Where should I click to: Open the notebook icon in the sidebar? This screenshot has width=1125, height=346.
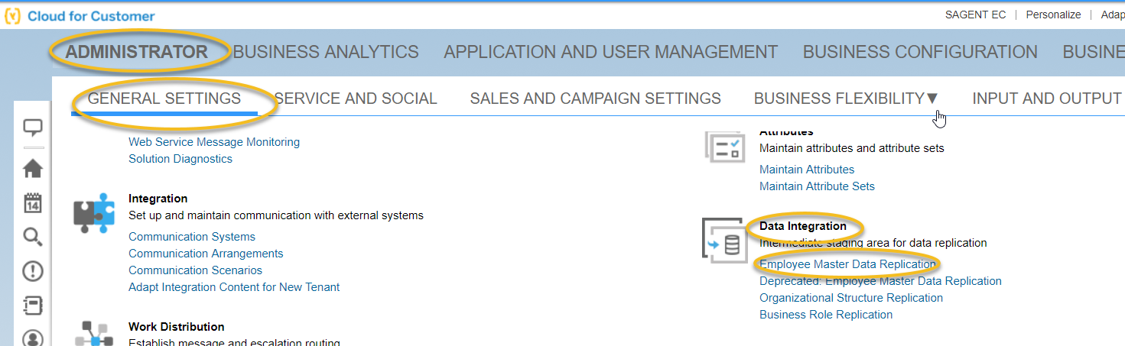33,306
